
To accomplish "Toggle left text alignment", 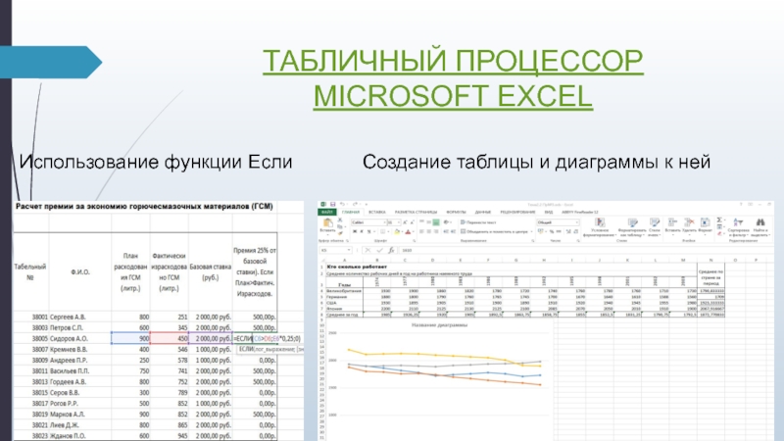I will click(421, 231).
